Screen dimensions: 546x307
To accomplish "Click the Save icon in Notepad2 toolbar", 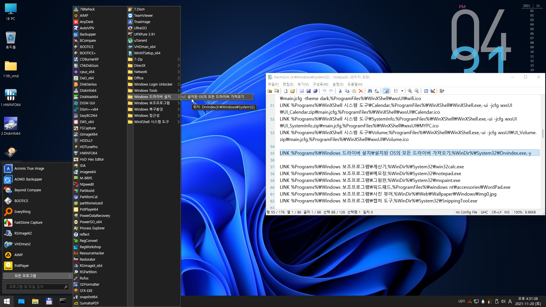I will (301, 91).
